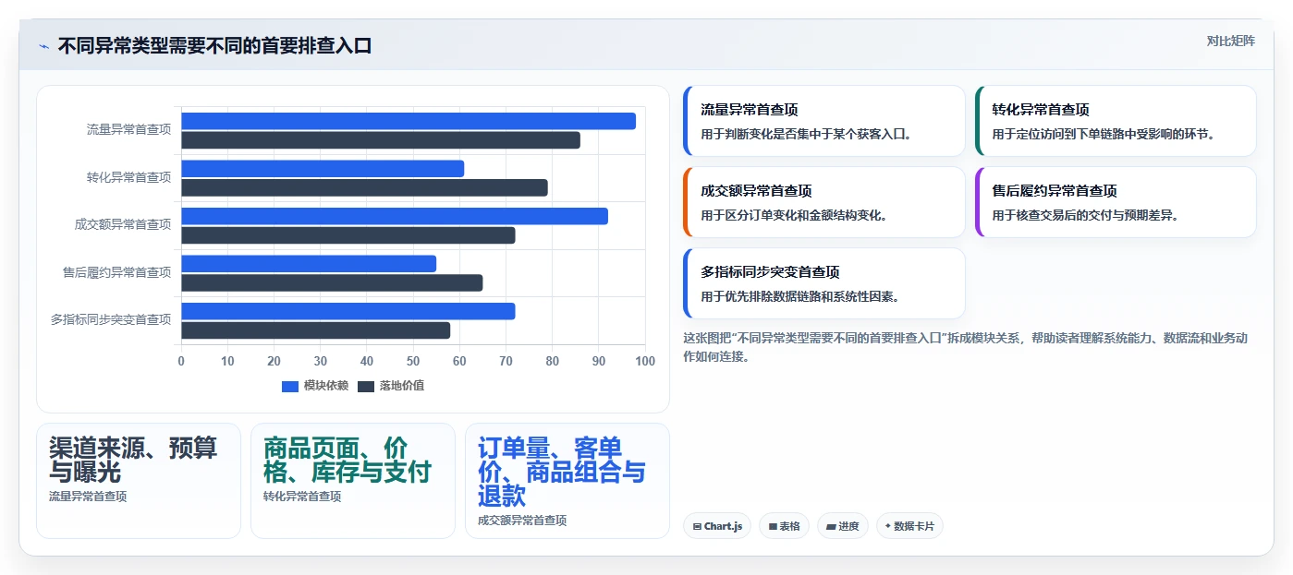Click the icon in the 进度 chip
The width and height of the screenshot is (1293, 575).
[831, 527]
